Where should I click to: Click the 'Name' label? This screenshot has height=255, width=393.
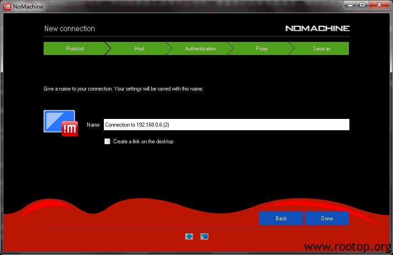click(93, 125)
